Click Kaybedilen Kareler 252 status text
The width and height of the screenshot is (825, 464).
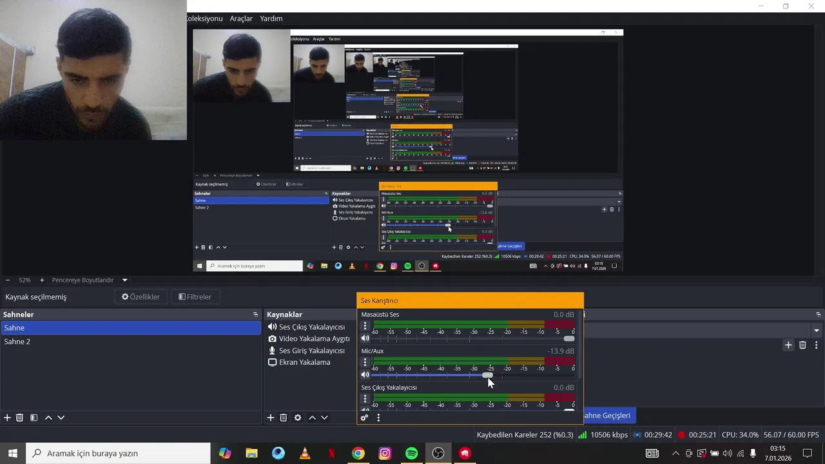pyautogui.click(x=525, y=435)
